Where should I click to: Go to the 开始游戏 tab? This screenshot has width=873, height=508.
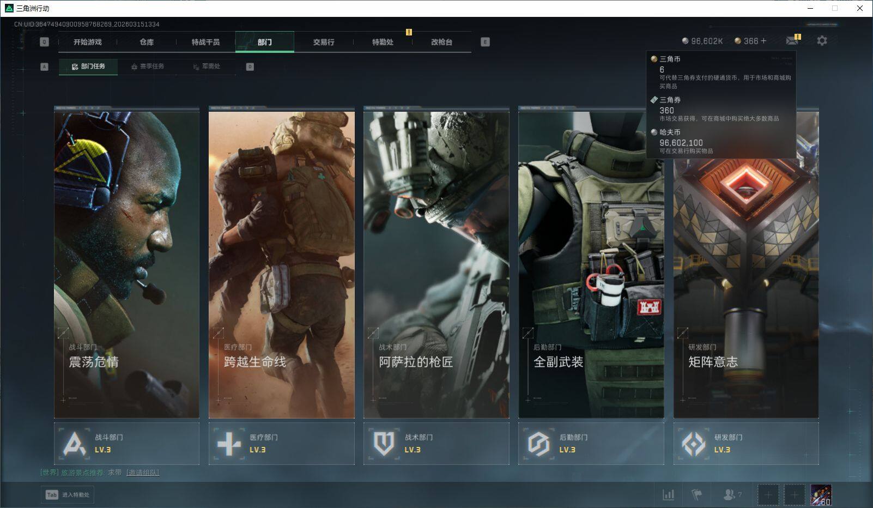(x=88, y=42)
